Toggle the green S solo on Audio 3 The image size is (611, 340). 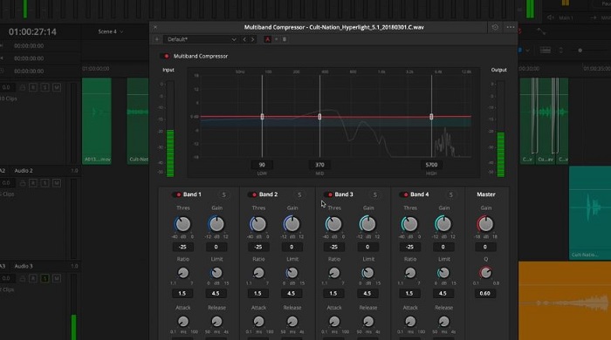[x=45, y=278]
